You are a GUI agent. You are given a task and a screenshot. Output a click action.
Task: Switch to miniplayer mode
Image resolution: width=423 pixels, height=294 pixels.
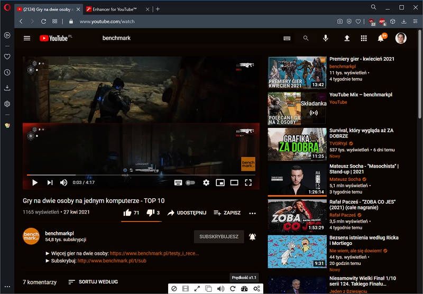[x=220, y=182]
